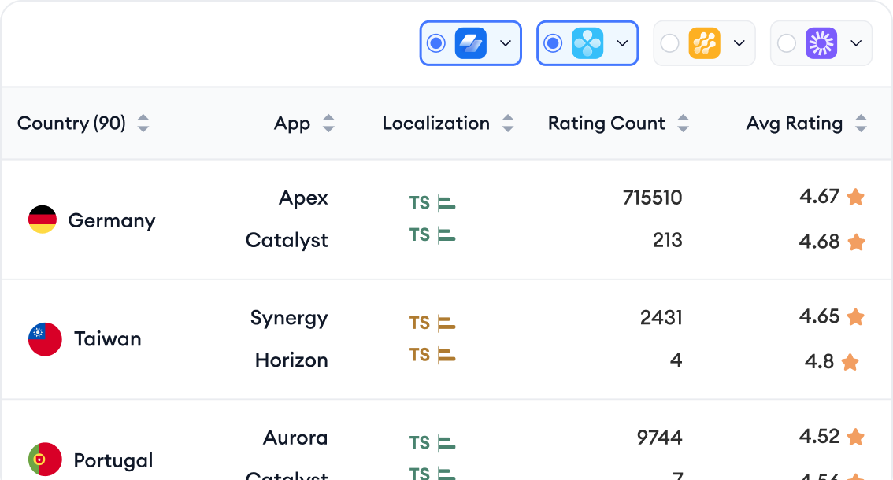Click the star next to 4.67
The image size is (893, 480).
click(855, 197)
